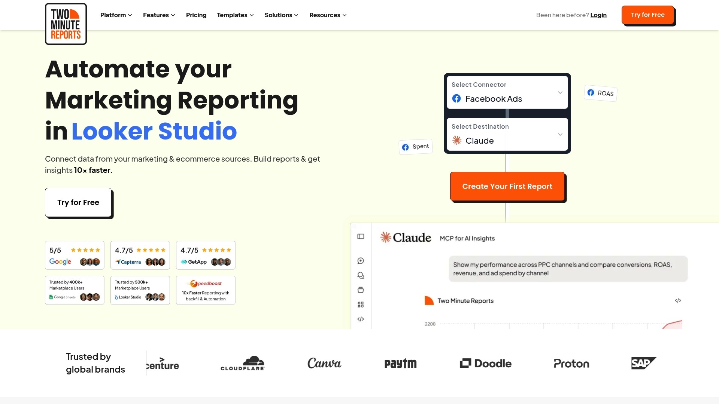Open the Select Connector dropdown chevron
This screenshot has width=719, height=404.
(560, 92)
